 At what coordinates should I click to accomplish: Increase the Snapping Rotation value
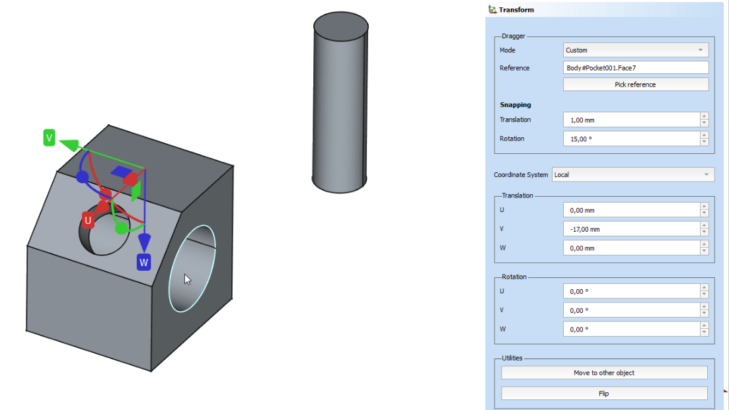click(704, 135)
